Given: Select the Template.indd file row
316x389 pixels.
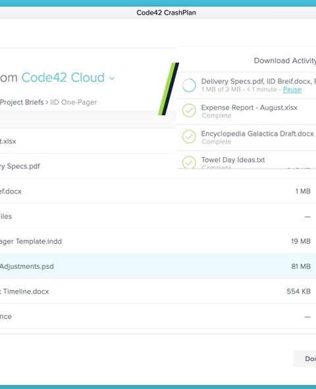Looking at the screenshot, I should [158, 241].
